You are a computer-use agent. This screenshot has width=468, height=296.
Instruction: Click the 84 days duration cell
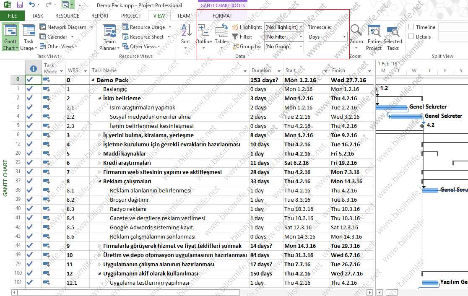click(x=266, y=255)
